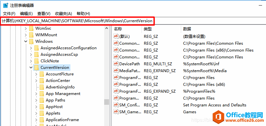The image size is (266, 126).
Task: Click the "Games" data cell
Action: [x=190, y=112]
